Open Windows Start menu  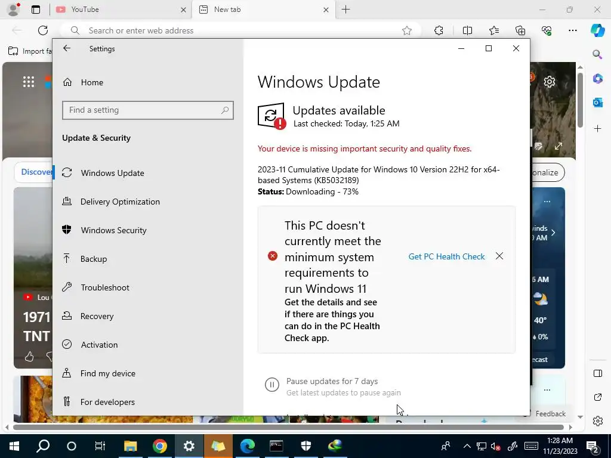click(x=14, y=446)
